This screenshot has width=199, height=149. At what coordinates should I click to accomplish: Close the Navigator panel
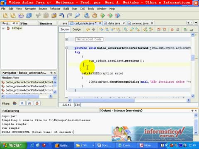point(55,73)
